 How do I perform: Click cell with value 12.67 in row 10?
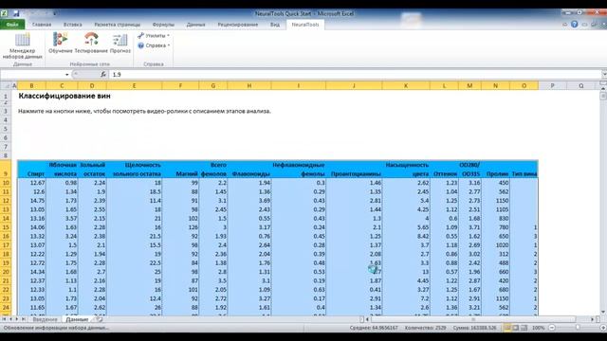31,183
